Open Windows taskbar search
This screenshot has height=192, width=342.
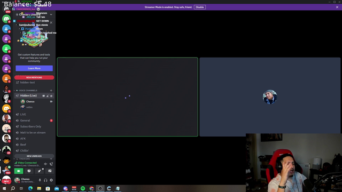click(x=13, y=188)
